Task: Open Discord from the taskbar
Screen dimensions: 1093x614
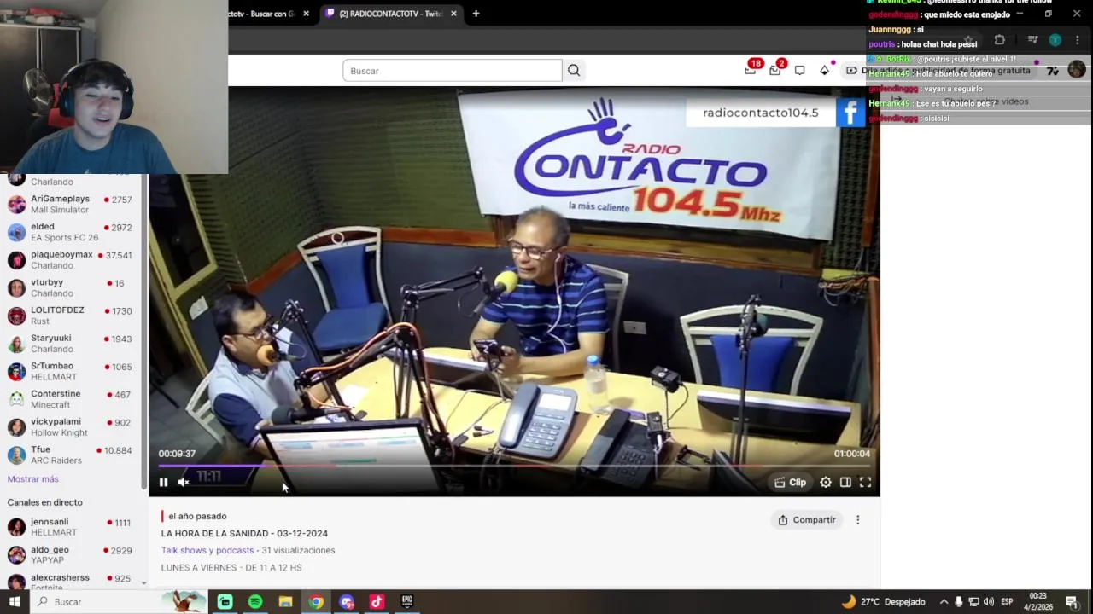Action: point(346,602)
